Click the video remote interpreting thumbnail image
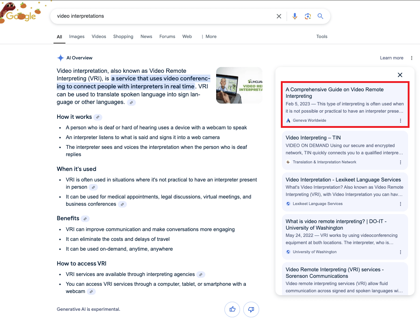The width and height of the screenshot is (420, 322). point(239,85)
